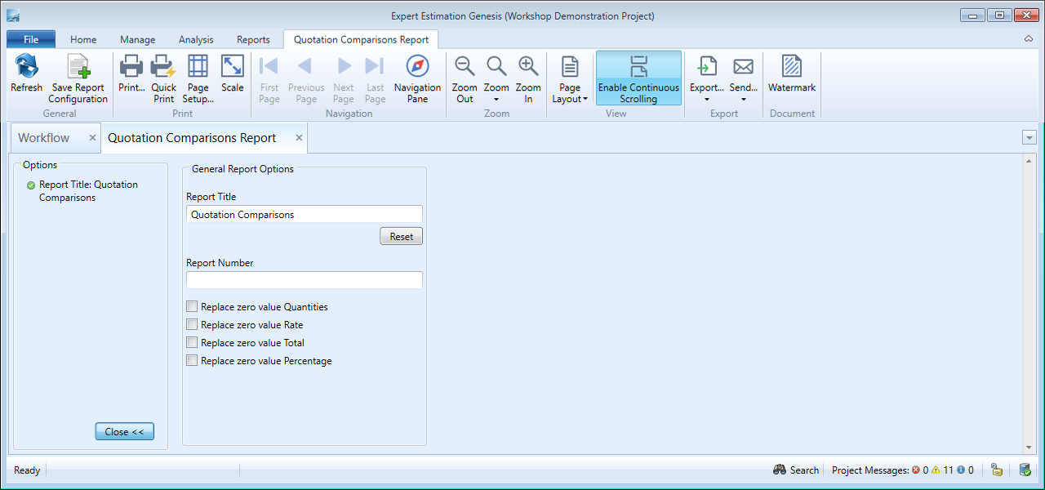The image size is (1045, 490).
Task: Tick Replace zero value Percentage option
Action: click(192, 361)
